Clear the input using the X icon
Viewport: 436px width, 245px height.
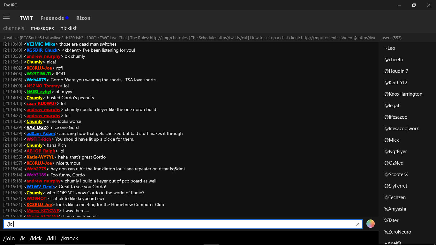pyautogui.click(x=357, y=224)
